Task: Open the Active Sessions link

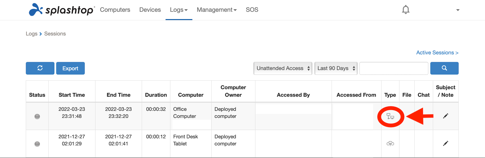Action: 437,53
